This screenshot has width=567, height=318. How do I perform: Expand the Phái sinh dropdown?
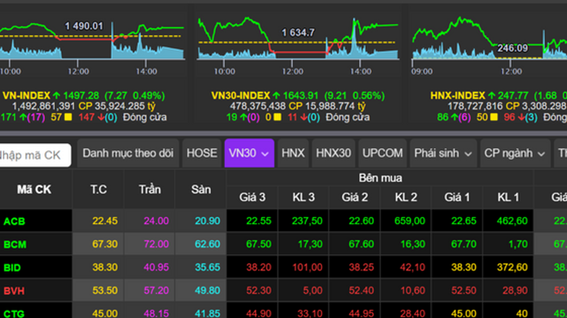click(x=443, y=153)
